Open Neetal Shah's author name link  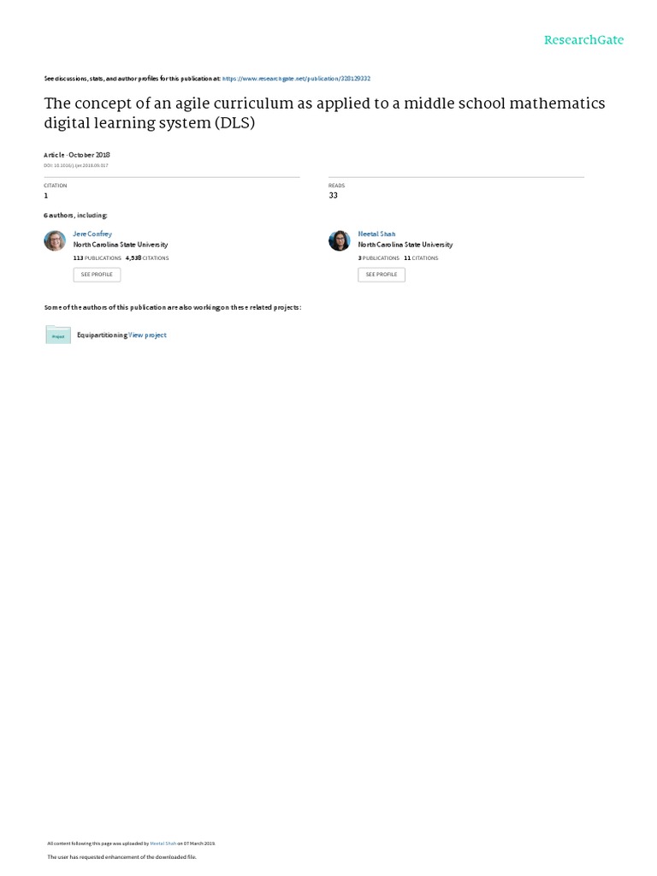pos(376,234)
